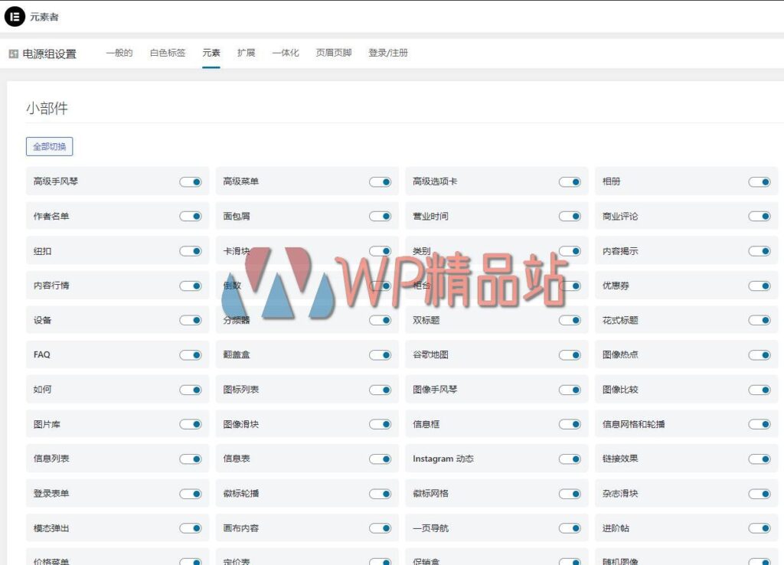The image size is (784, 565).
Task: Toggle the 谷歌地图 widget off
Action: [x=570, y=354]
